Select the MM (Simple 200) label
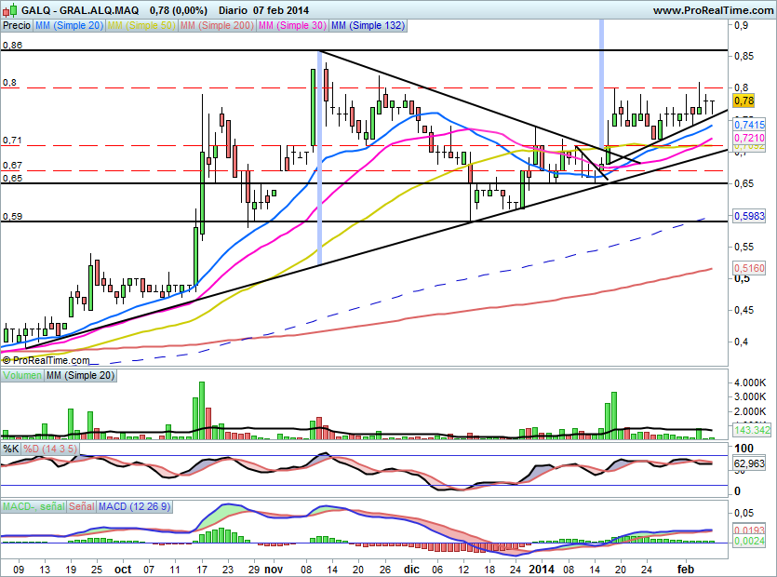777x577 pixels. click(217, 25)
